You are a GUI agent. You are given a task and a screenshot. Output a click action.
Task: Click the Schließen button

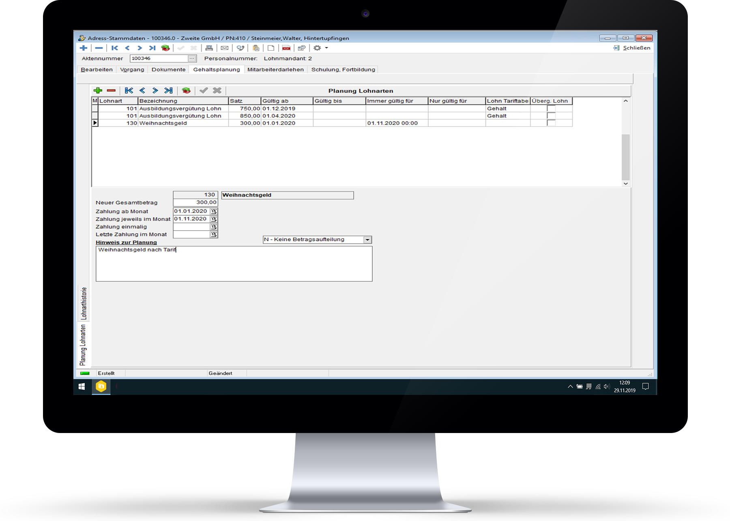click(632, 48)
